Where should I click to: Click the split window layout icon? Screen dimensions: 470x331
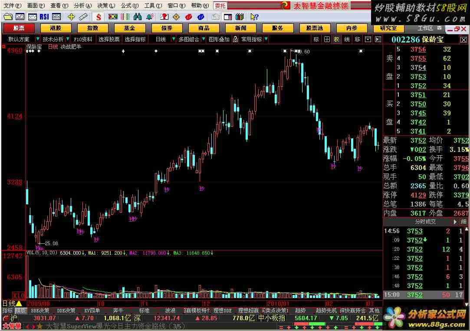[228, 17]
